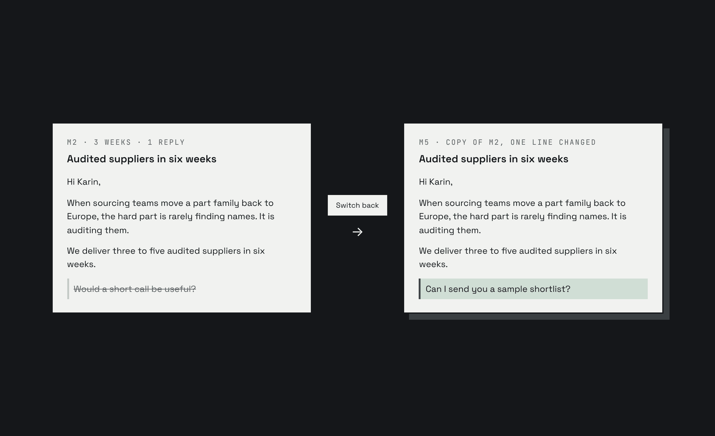Click 'M5 · COPY OF M2, ONE LINE CHANGED' label
Screen dimensions: 715x436
(507, 142)
